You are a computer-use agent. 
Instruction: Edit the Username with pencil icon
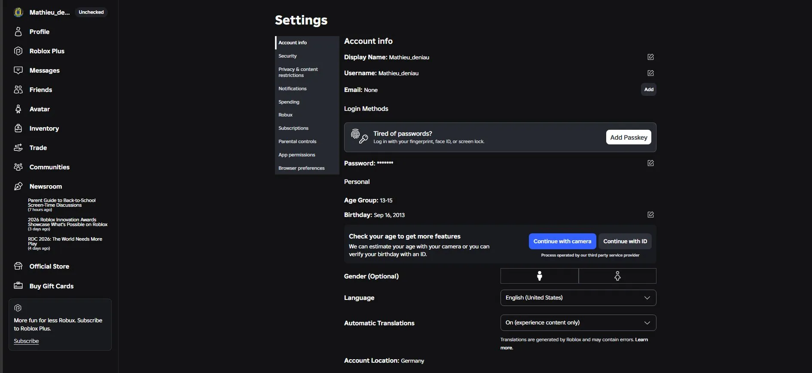(650, 73)
